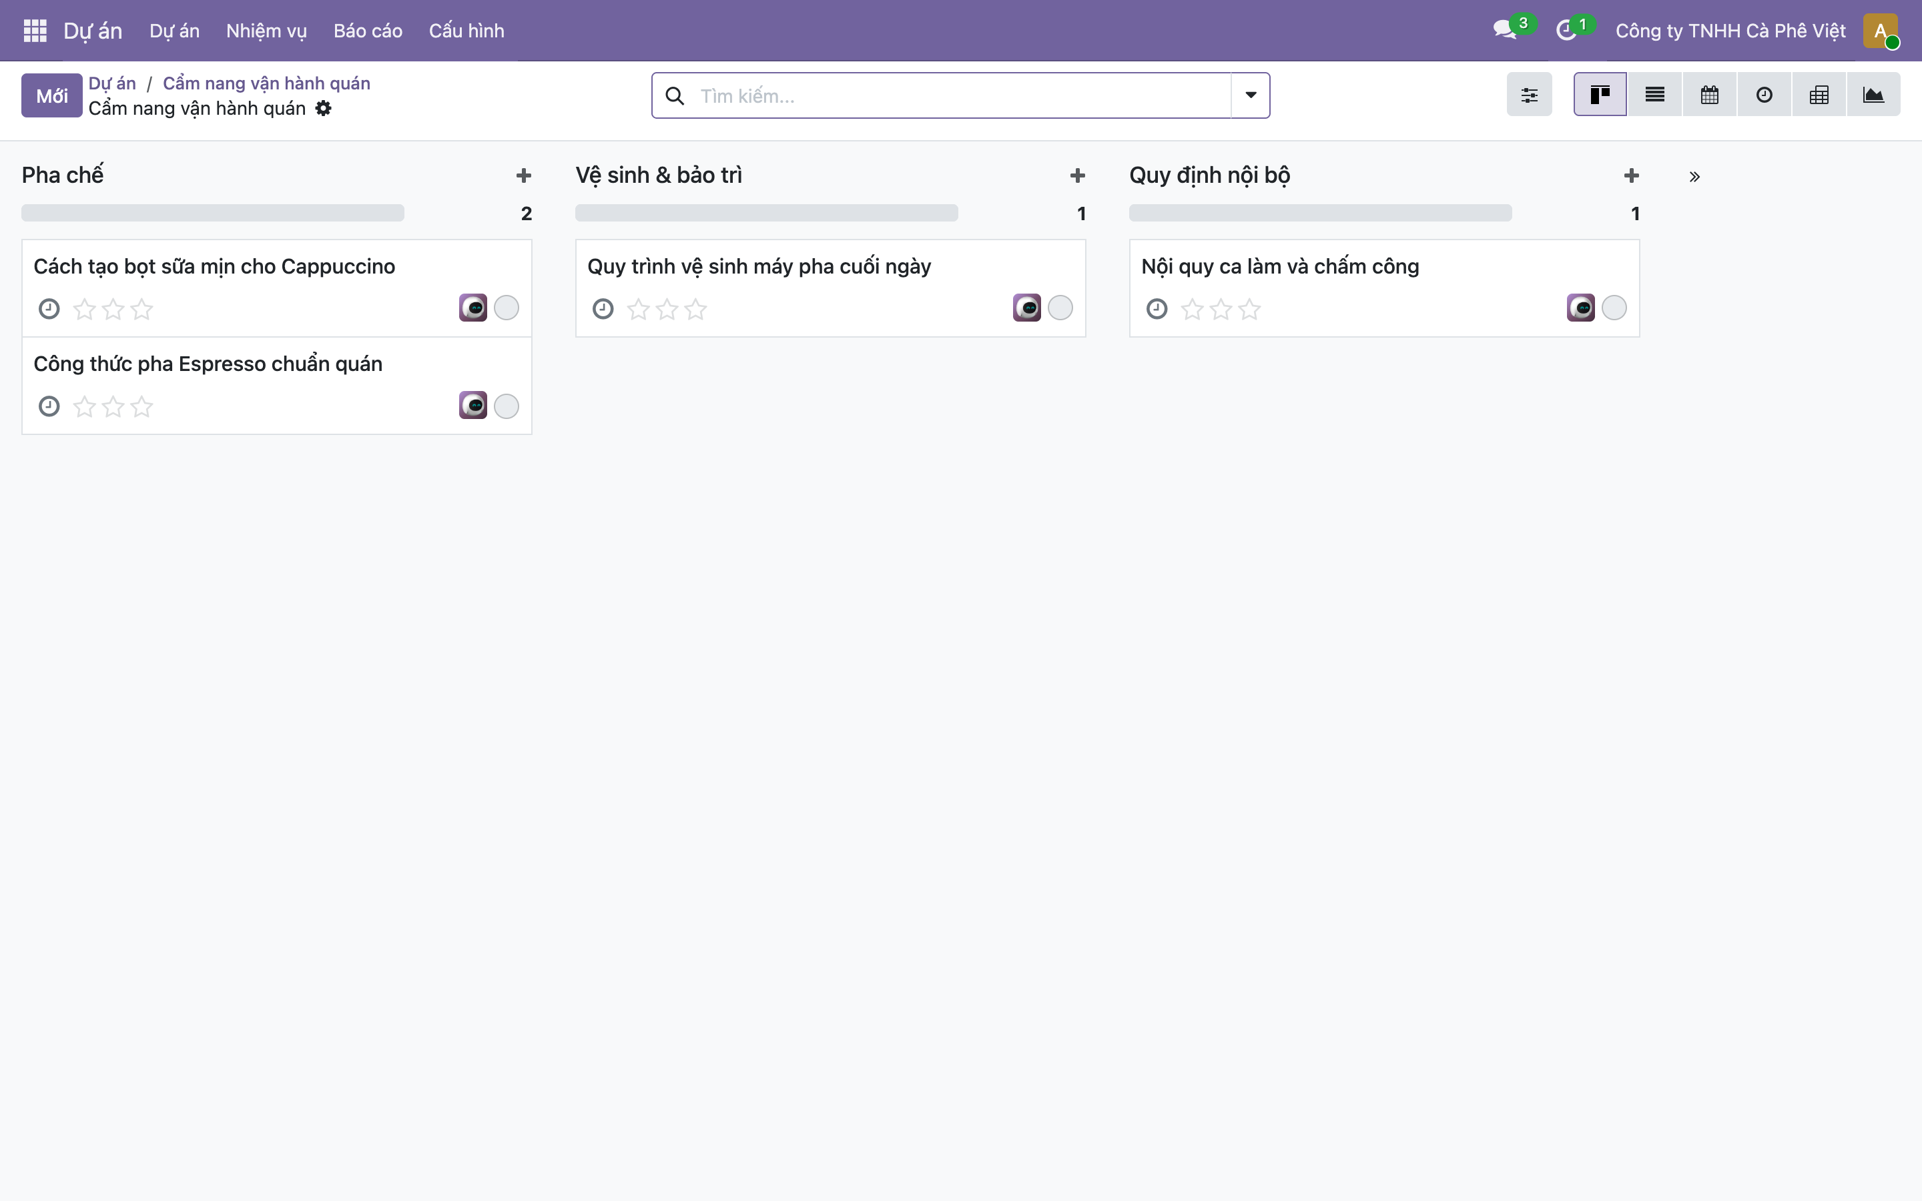Open company switcher Công ty TNHH Cà Phê Việt

point(1730,30)
